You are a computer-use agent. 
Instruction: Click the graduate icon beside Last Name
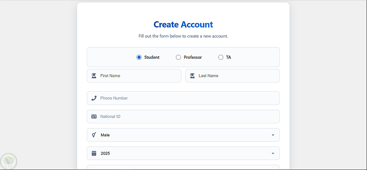(192, 76)
